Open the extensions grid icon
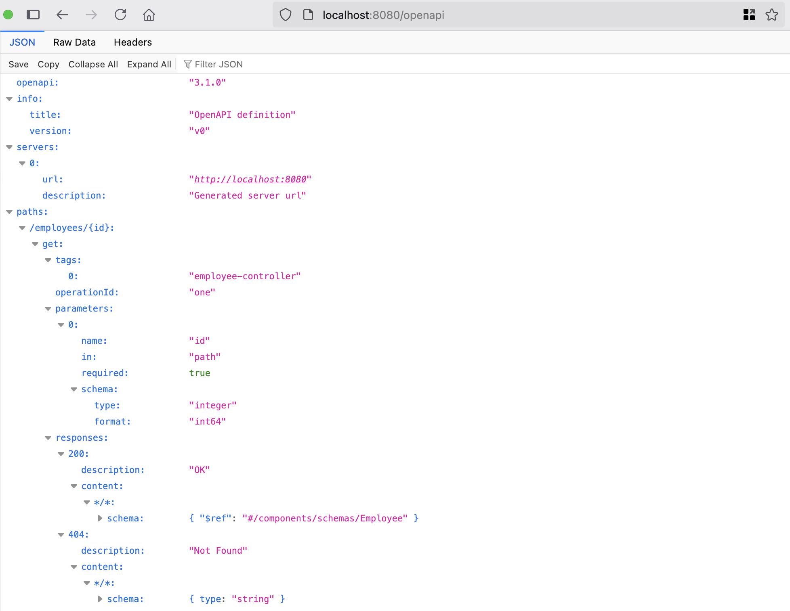Screen dimensions: 790x611 coord(749,15)
